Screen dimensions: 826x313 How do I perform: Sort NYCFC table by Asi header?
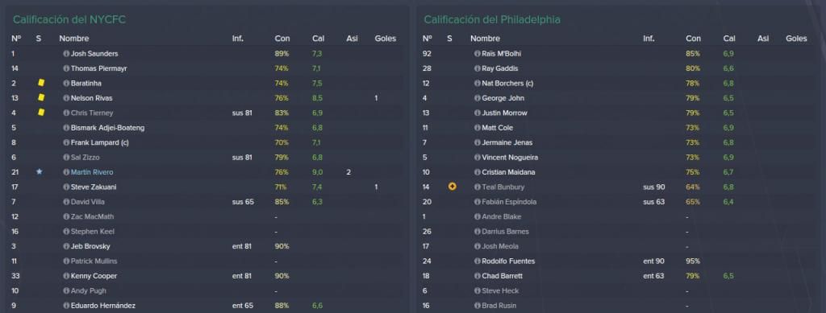click(352, 39)
